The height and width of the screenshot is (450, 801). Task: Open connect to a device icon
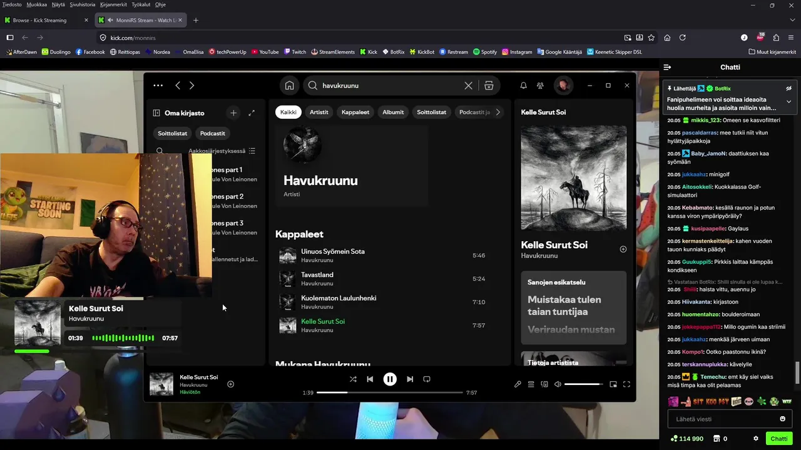click(544, 384)
